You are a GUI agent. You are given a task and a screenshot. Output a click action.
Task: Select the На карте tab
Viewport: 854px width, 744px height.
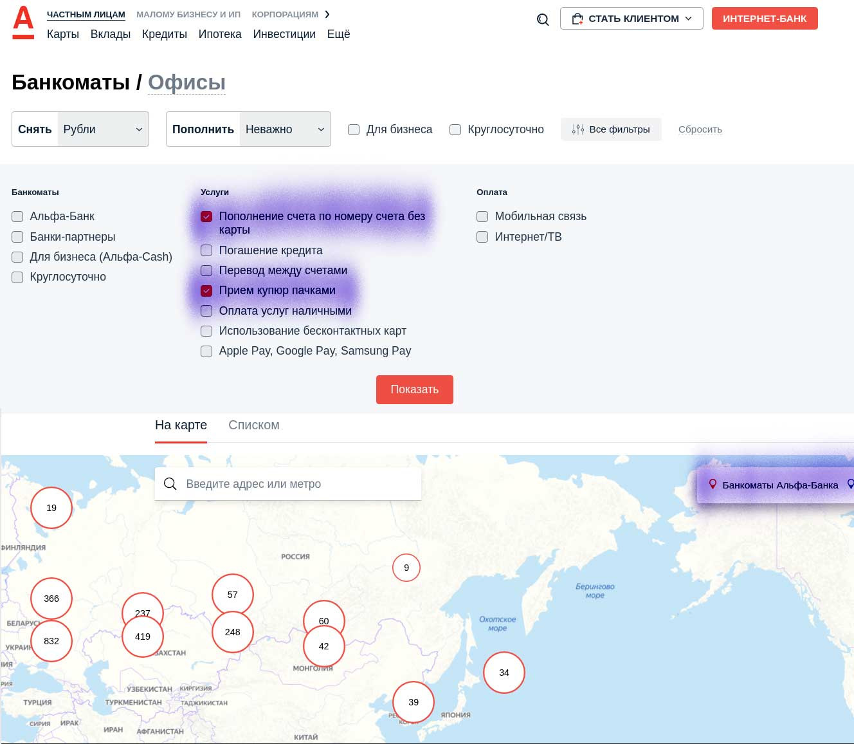tap(181, 425)
